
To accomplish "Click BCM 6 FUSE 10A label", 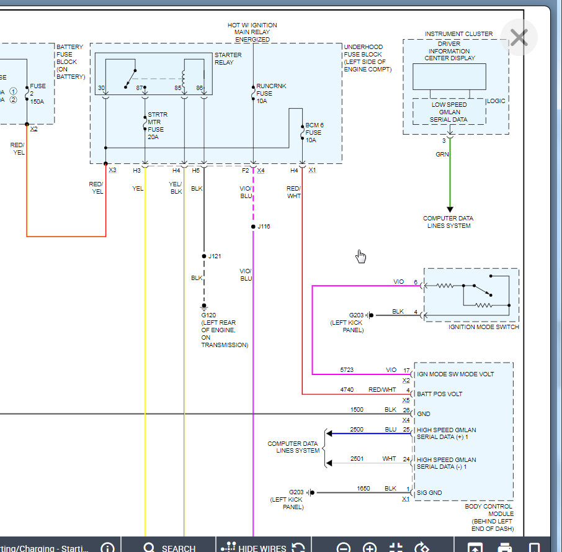I will coord(314,132).
